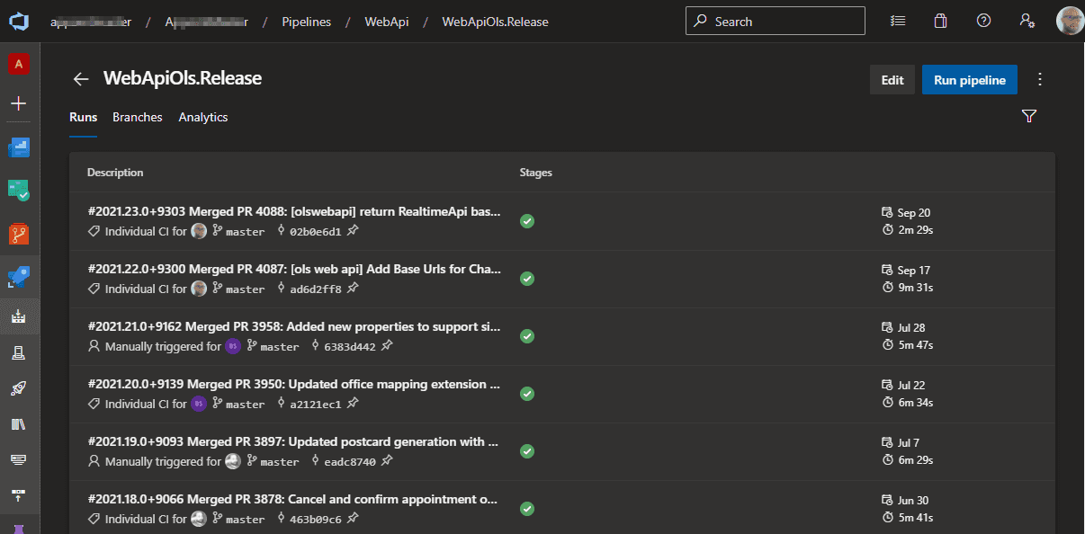The height and width of the screenshot is (534, 1085).
Task: Switch to the Analytics tab
Action: click(x=202, y=118)
